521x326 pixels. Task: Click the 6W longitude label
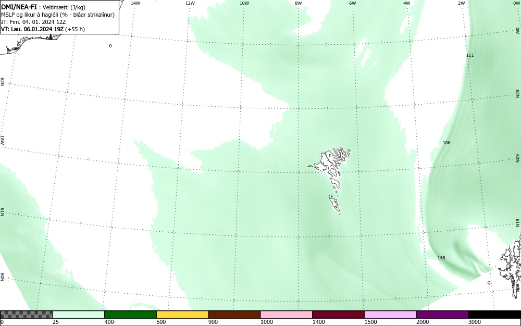coord(353,3)
